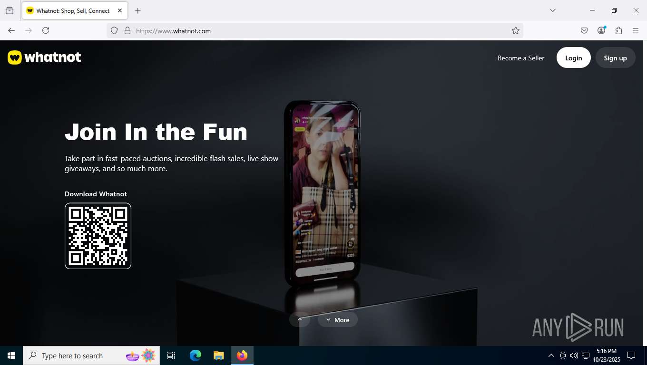Open meet now camera tray icon
Viewport: 647px width, 365px height.
tap(563, 355)
